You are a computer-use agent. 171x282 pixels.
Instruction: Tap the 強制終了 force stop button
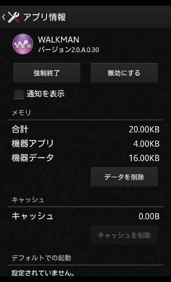point(46,73)
